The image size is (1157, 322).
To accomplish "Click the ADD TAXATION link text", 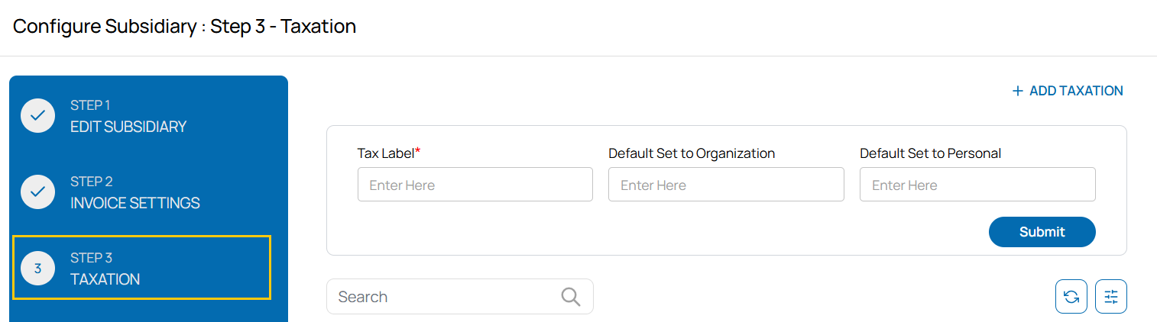I will [1076, 92].
